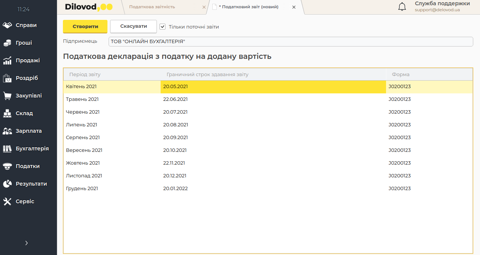The image size is (480, 255).
Task: Click the Підприємець input field
Action: pyautogui.click(x=291, y=41)
